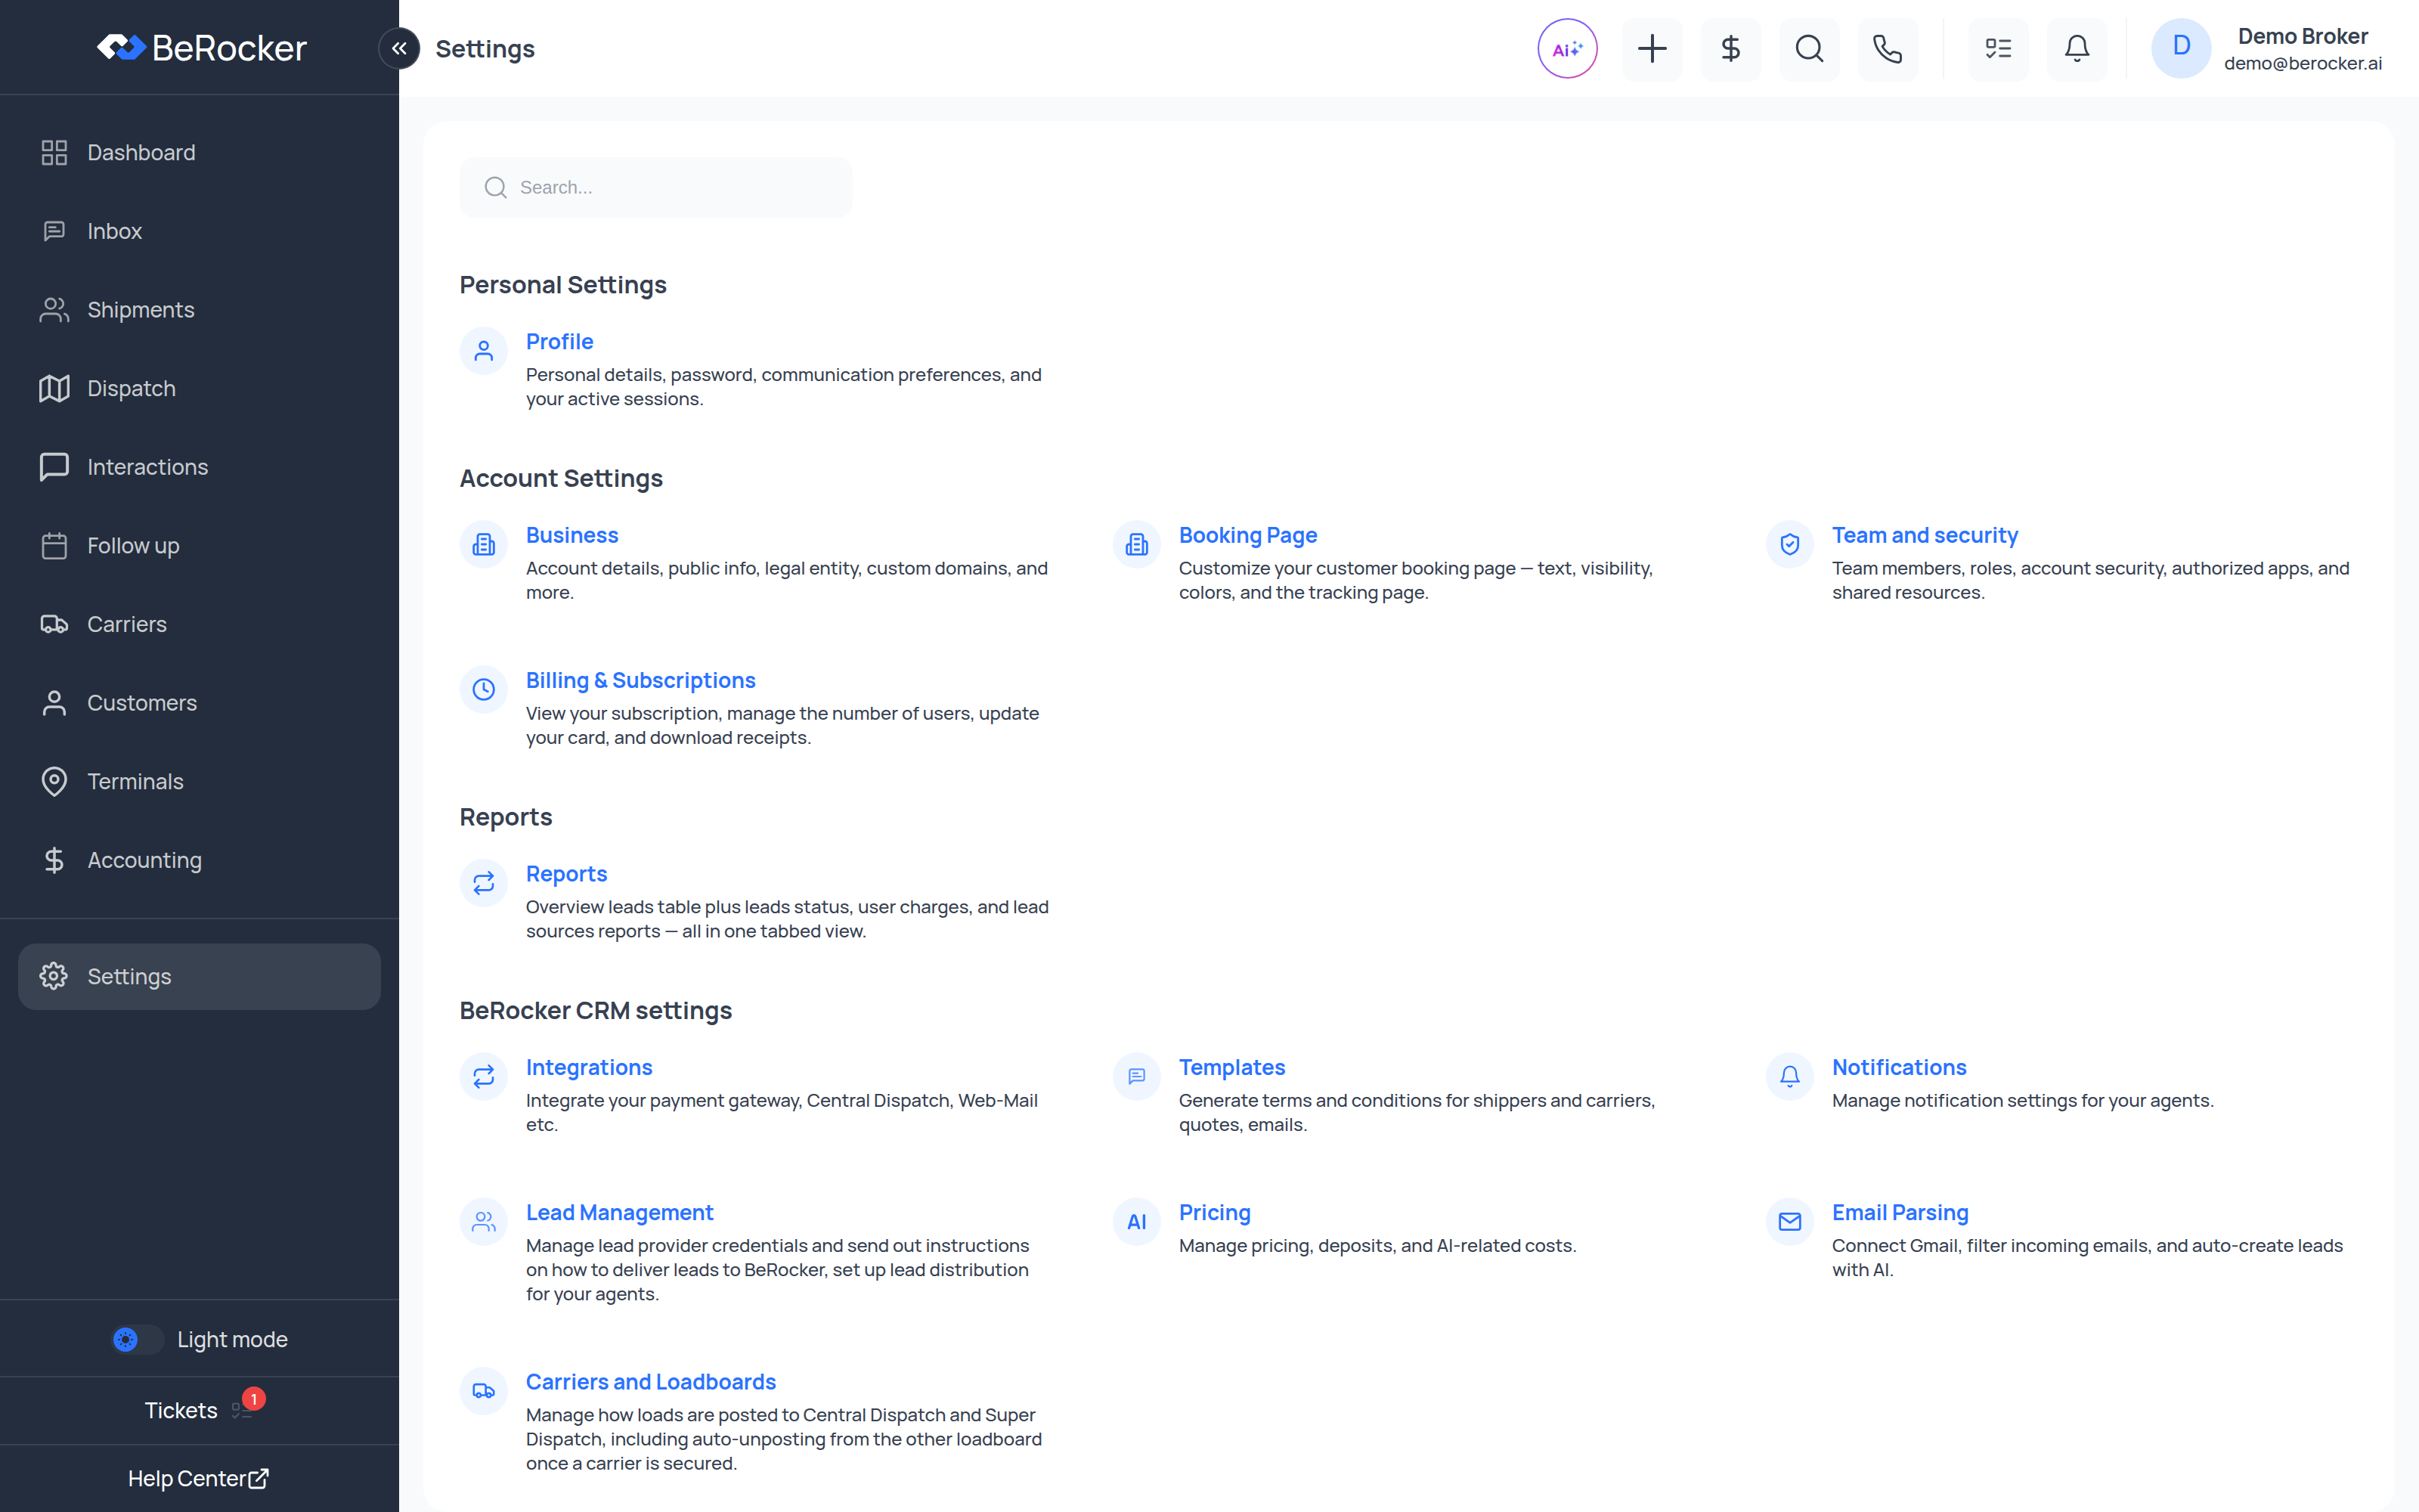Screen dimensions: 2419x1512
Task: Collapse the sidebar with double-chevron button
Action: click(x=399, y=48)
